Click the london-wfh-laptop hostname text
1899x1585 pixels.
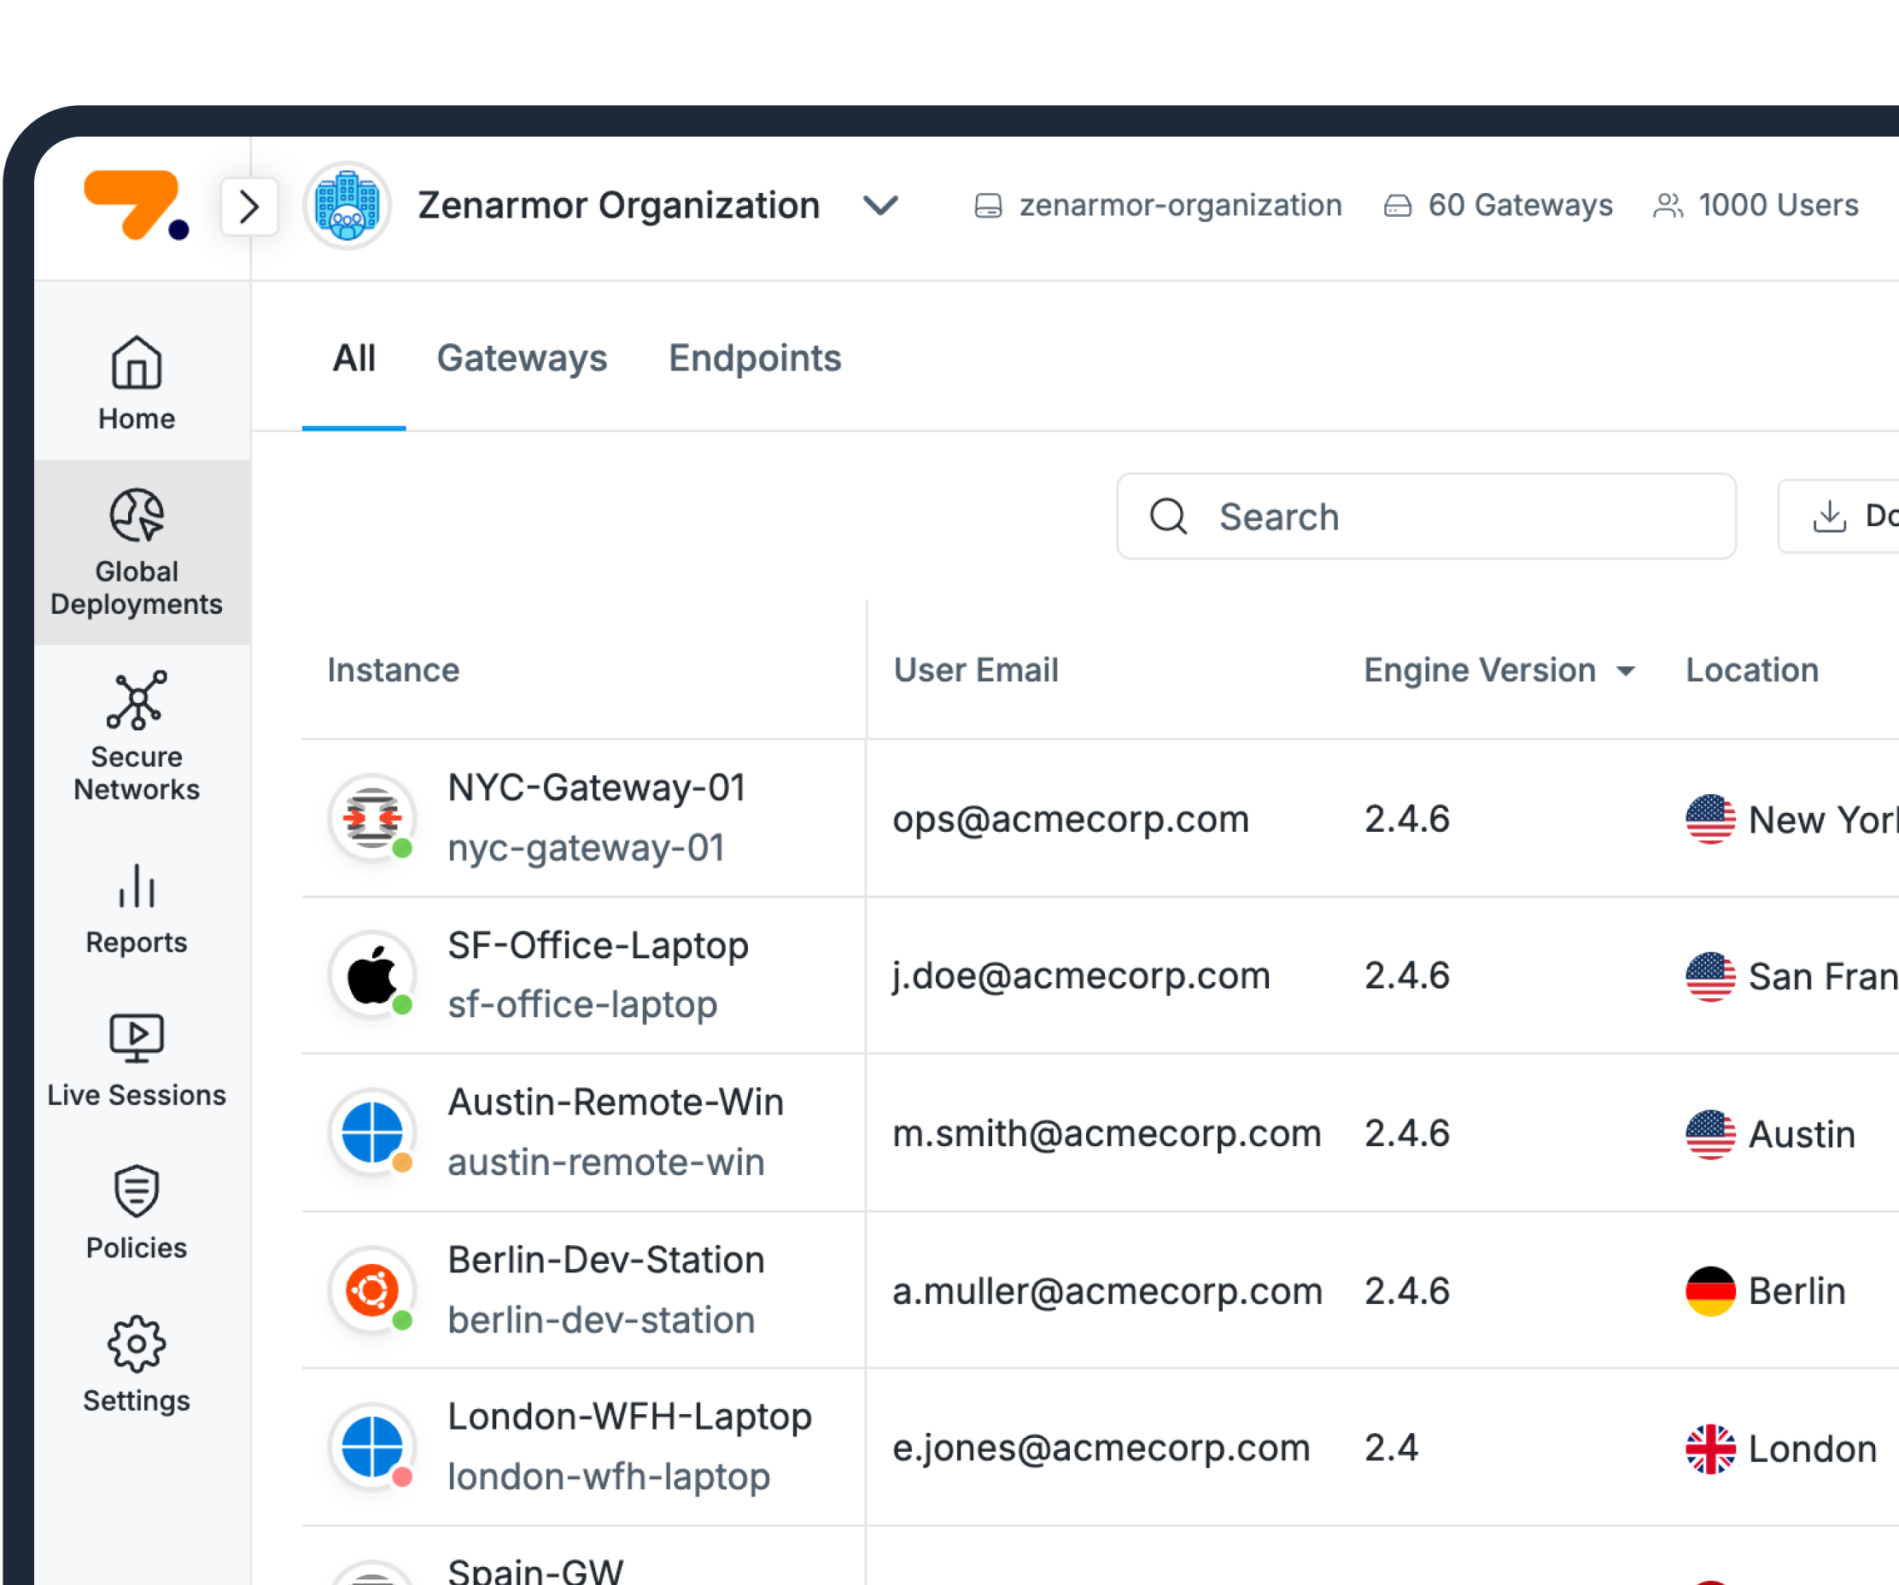[x=609, y=1477]
